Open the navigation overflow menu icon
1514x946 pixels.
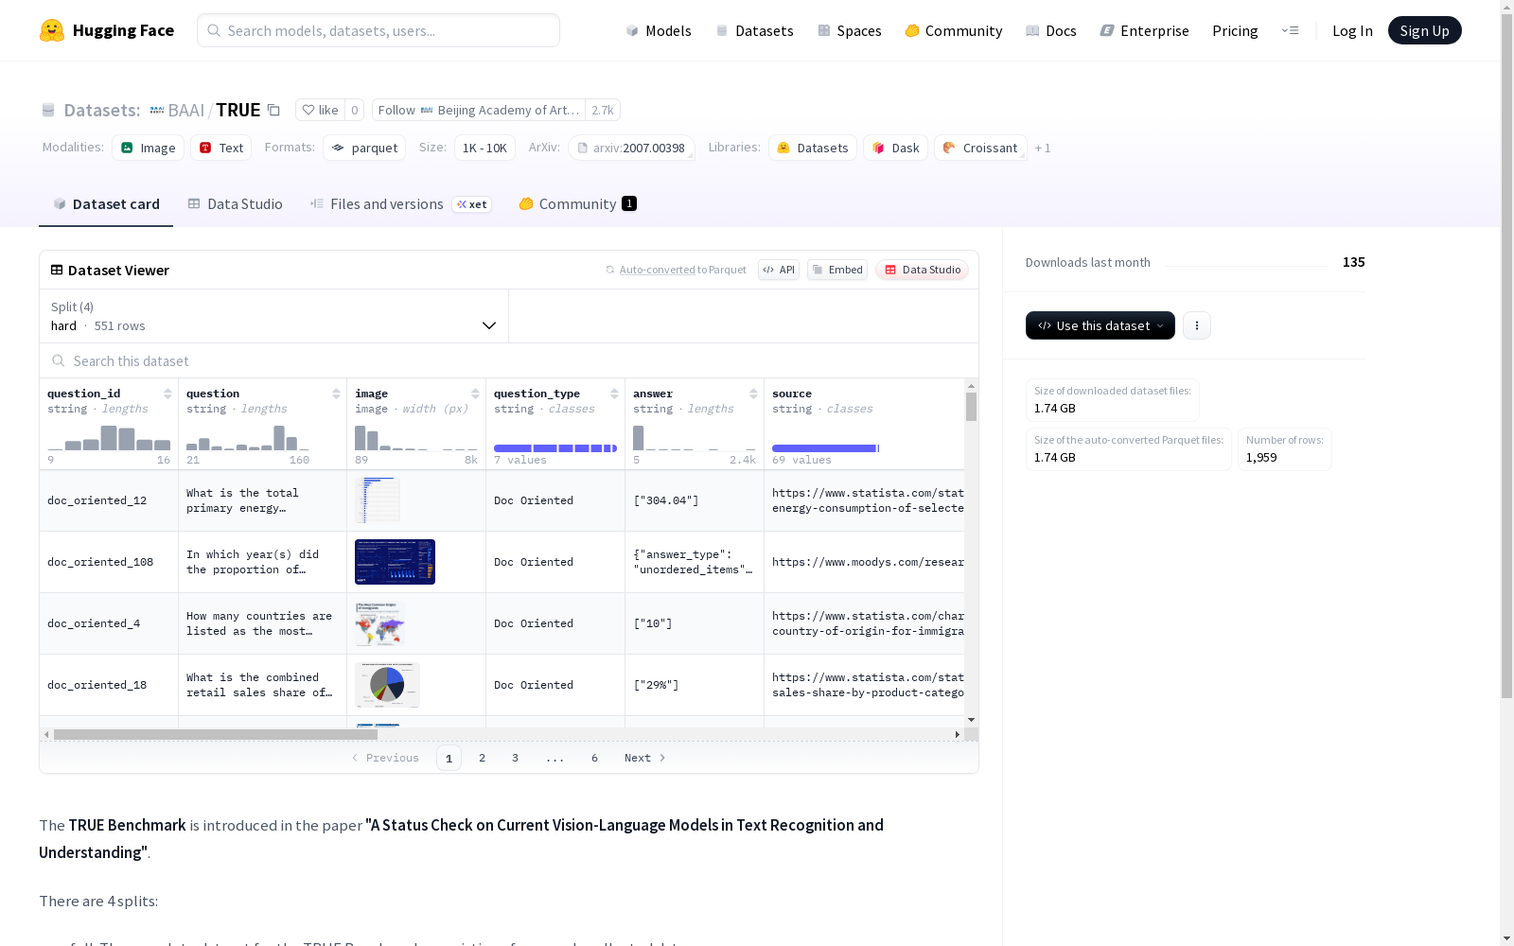(1290, 30)
